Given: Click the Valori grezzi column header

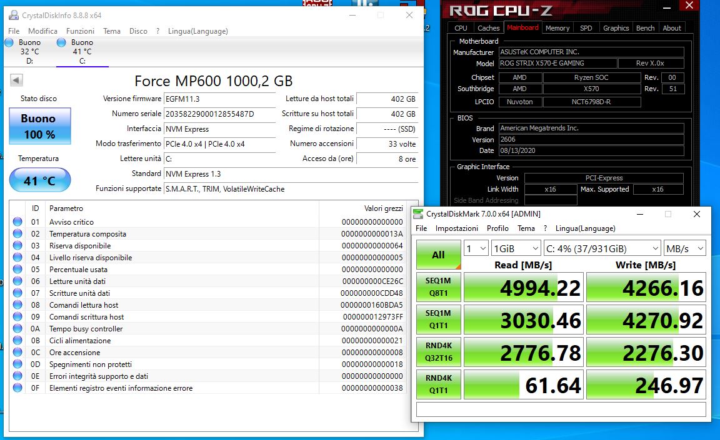Looking at the screenshot, I should click(x=383, y=208).
